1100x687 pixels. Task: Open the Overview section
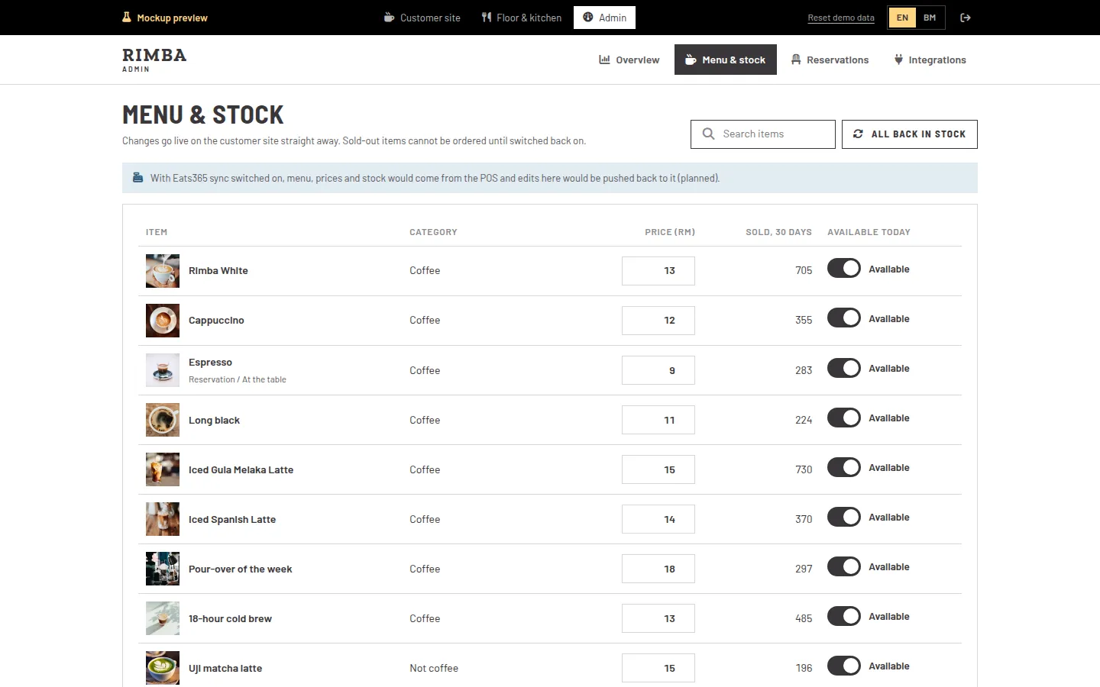pyautogui.click(x=629, y=60)
